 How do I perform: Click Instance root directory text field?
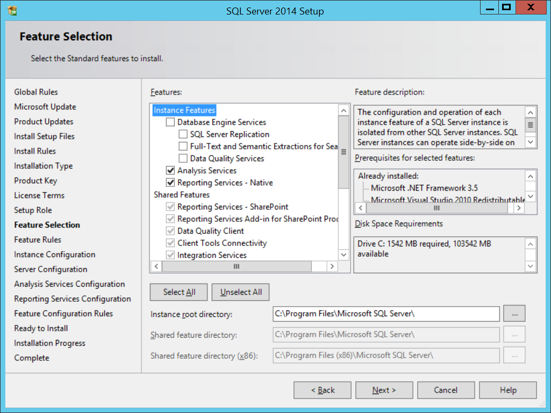click(x=386, y=314)
